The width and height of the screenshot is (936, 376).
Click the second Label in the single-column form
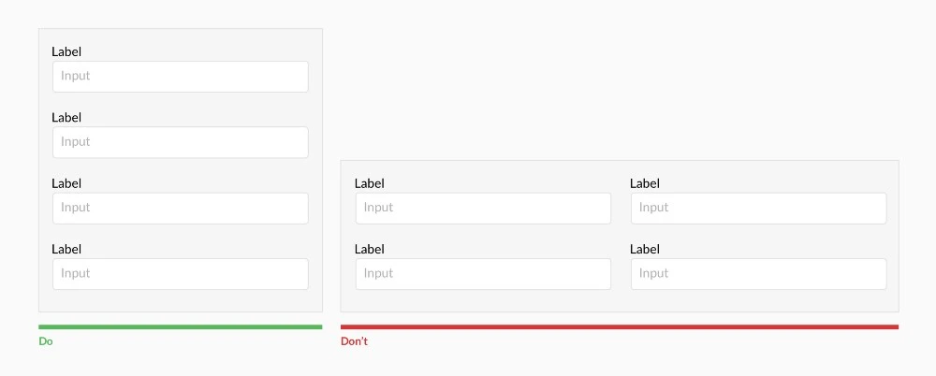coord(66,118)
